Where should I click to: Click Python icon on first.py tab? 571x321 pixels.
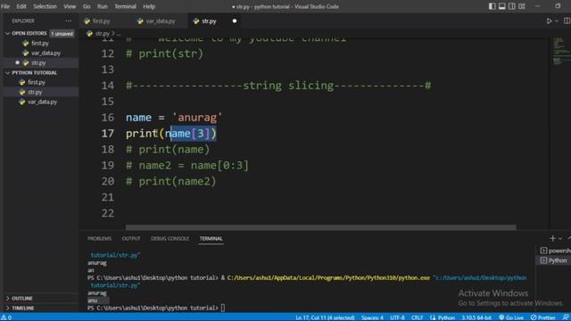pos(87,21)
